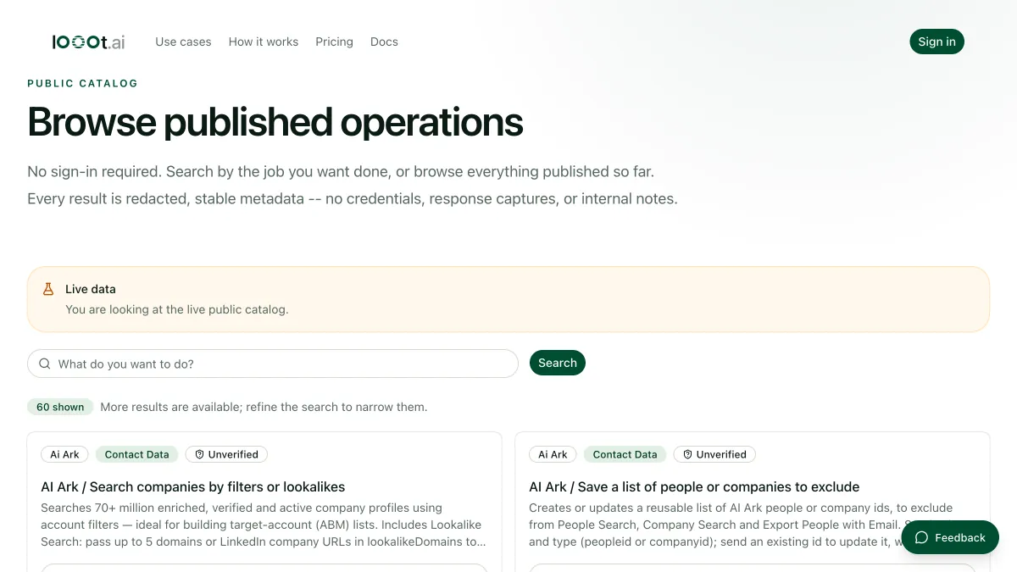Focus the 'What do you want to do?' search field
Viewport: 1017px width, 572px height.
[273, 364]
